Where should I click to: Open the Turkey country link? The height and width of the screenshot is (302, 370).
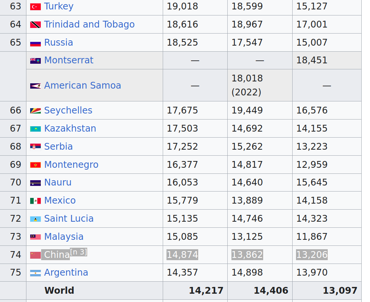[x=59, y=6]
